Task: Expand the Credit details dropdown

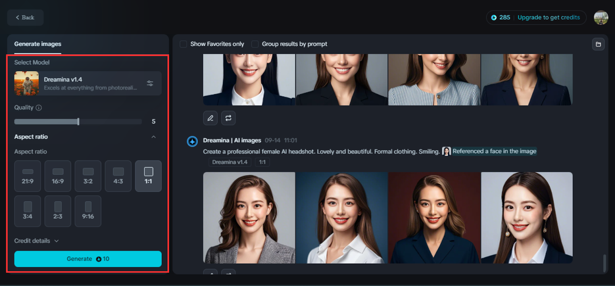Action: coord(37,241)
